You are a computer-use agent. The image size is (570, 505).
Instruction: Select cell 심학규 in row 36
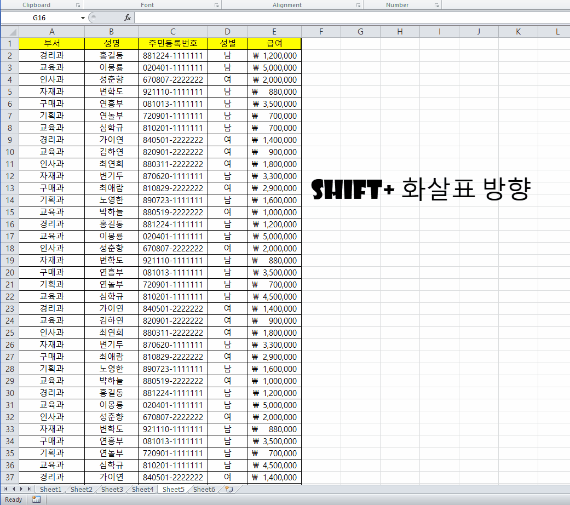tap(111, 466)
